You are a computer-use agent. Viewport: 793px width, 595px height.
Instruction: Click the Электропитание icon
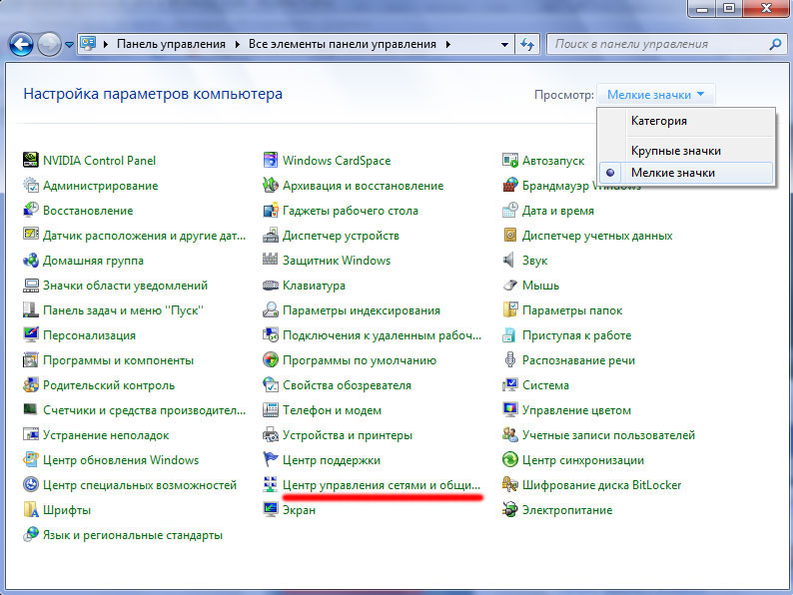[x=510, y=509]
